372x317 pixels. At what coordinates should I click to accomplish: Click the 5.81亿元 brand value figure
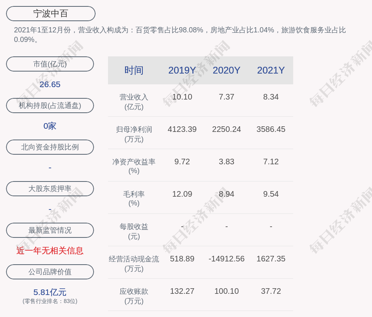tap(50, 292)
